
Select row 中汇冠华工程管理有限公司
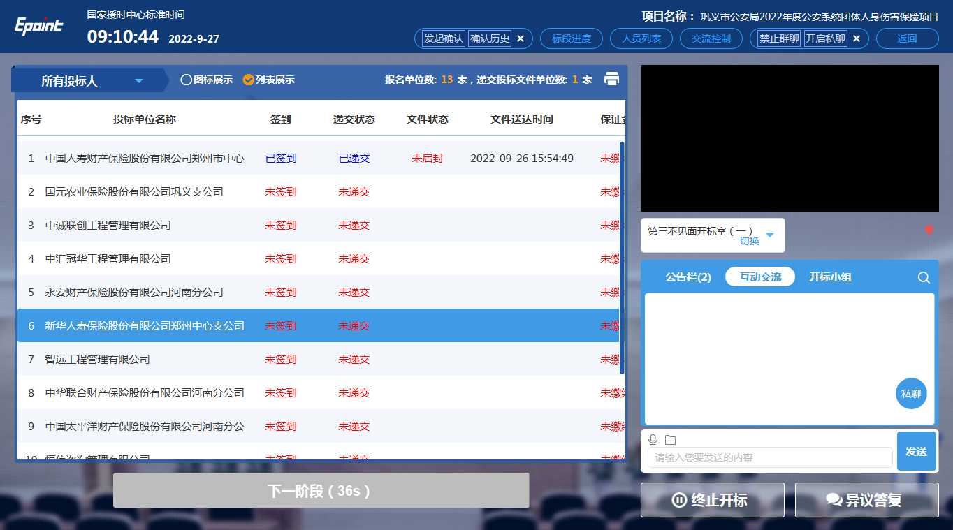point(319,259)
